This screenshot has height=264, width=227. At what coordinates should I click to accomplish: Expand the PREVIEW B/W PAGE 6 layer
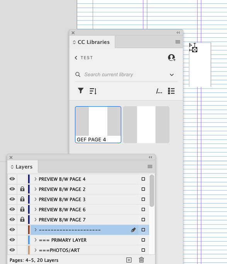tap(36, 209)
